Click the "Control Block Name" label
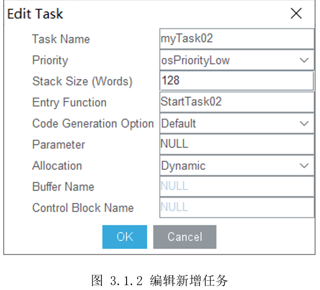 [83, 208]
